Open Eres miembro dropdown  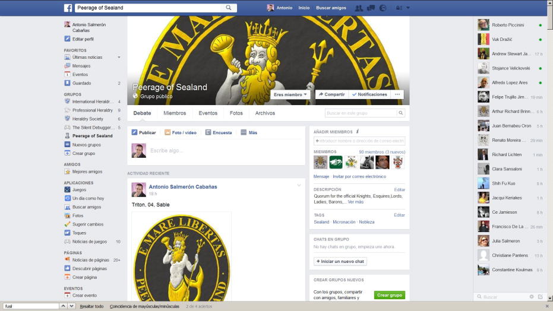tap(290, 94)
